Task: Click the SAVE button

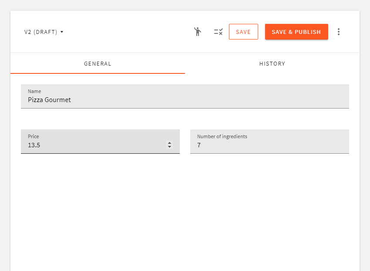Action: click(x=243, y=31)
